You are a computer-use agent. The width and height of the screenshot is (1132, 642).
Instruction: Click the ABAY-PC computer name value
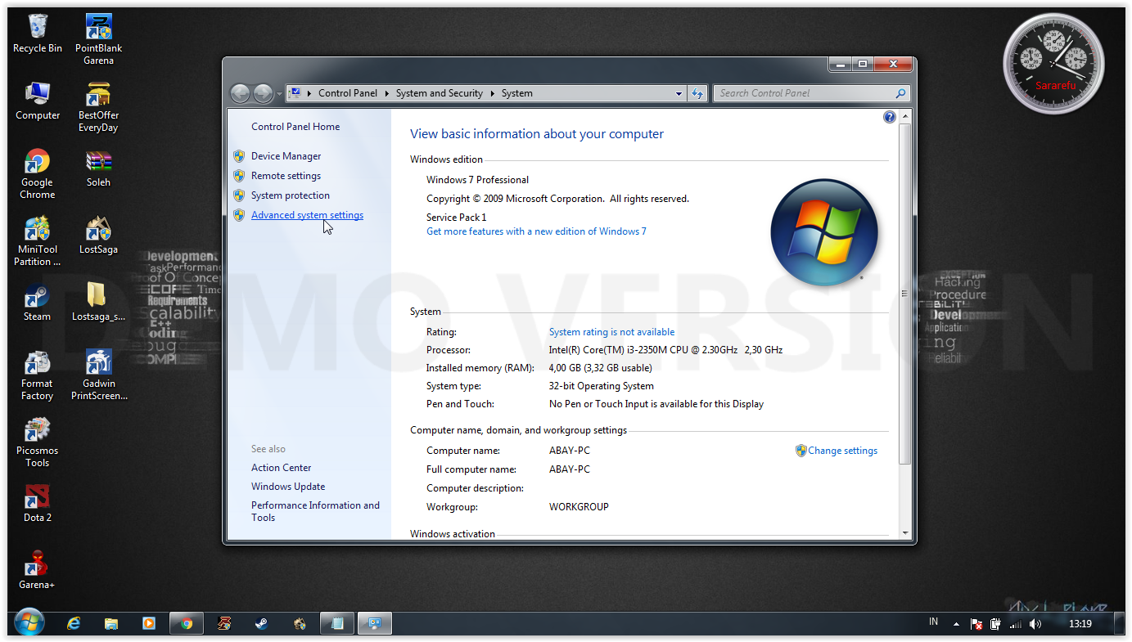569,451
